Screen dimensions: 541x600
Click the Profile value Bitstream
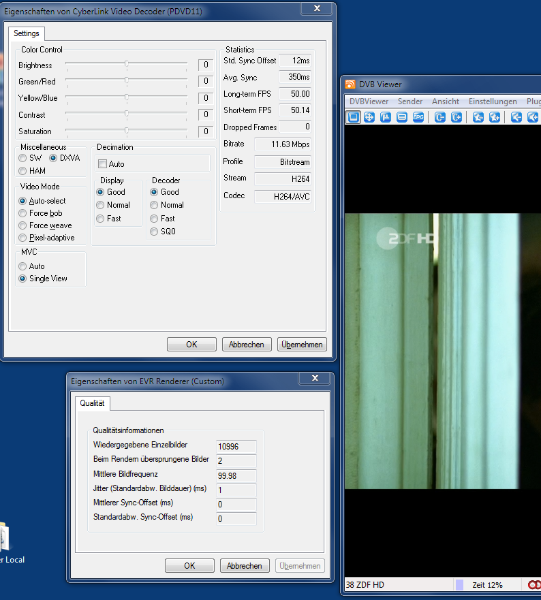(283, 162)
